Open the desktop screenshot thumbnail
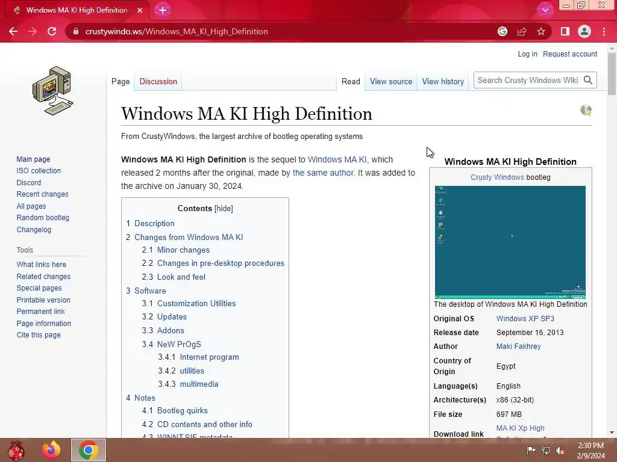This screenshot has height=462, width=617. 510,242
